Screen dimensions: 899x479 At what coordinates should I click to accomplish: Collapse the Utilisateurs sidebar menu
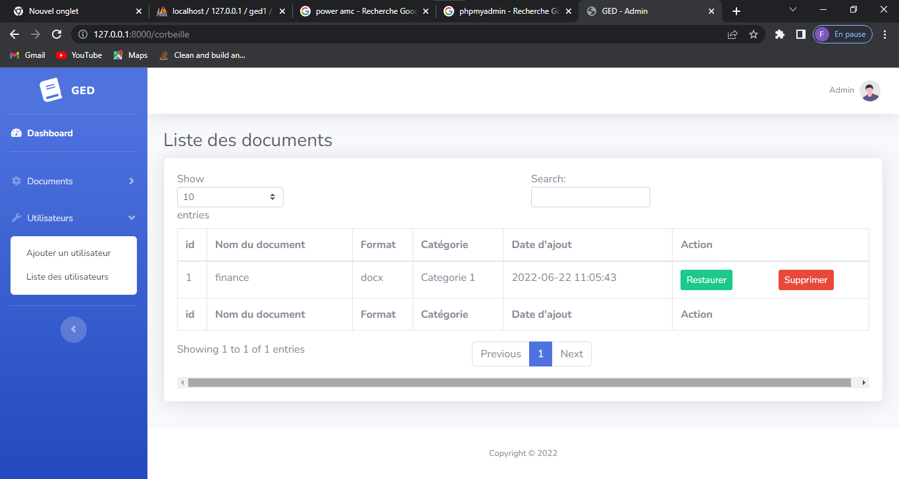click(73, 218)
